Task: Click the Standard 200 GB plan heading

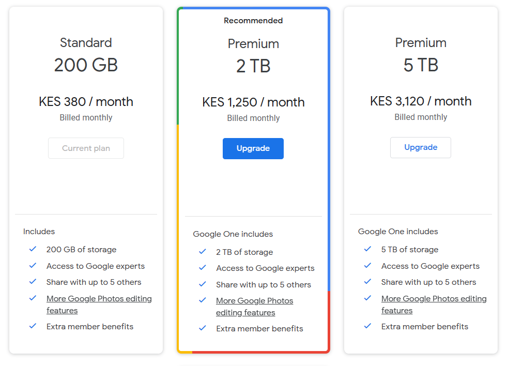Action: point(86,55)
